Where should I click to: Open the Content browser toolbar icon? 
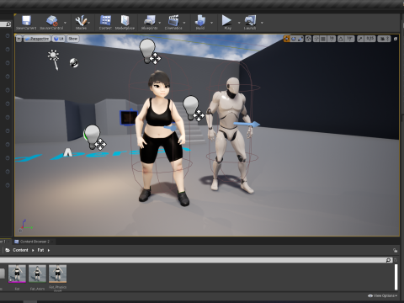(105, 21)
